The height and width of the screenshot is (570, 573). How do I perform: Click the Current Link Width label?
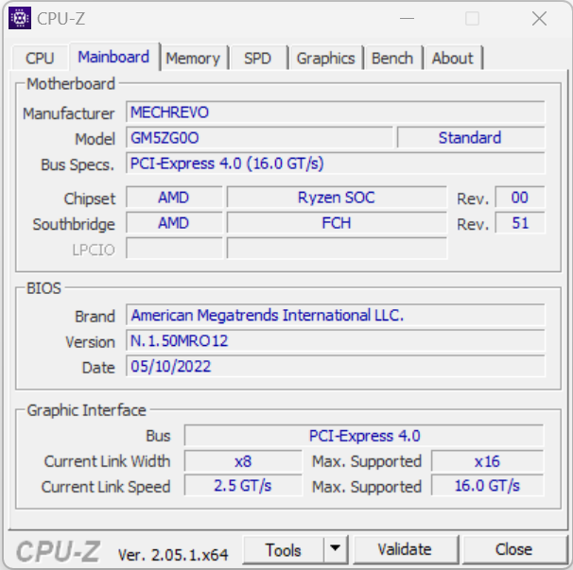107,461
